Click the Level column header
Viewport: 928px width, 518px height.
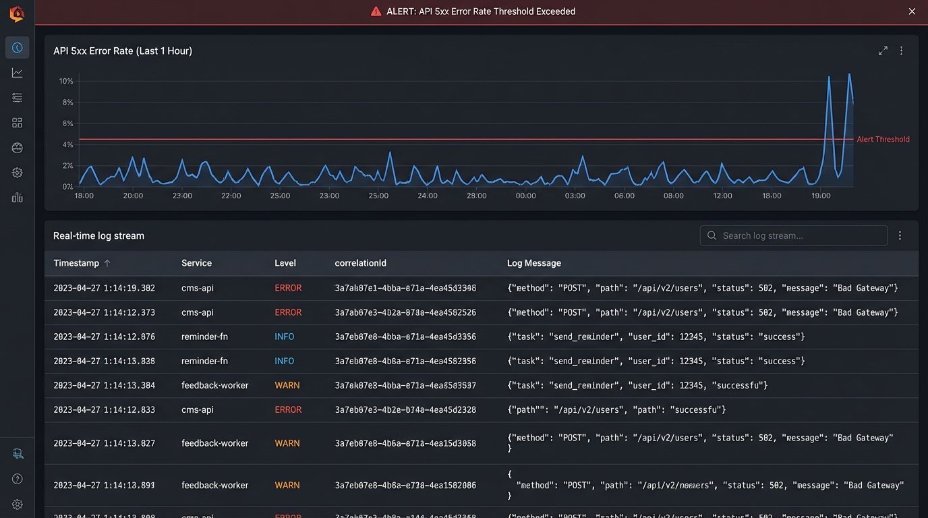pyautogui.click(x=285, y=263)
